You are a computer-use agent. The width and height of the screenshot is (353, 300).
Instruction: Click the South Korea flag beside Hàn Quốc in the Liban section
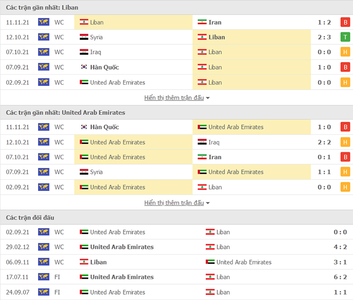[84, 67]
